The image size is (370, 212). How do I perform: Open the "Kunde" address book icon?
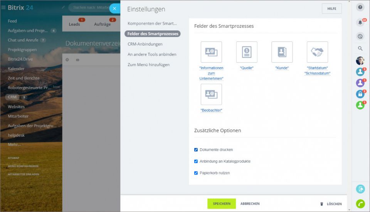(x=282, y=52)
